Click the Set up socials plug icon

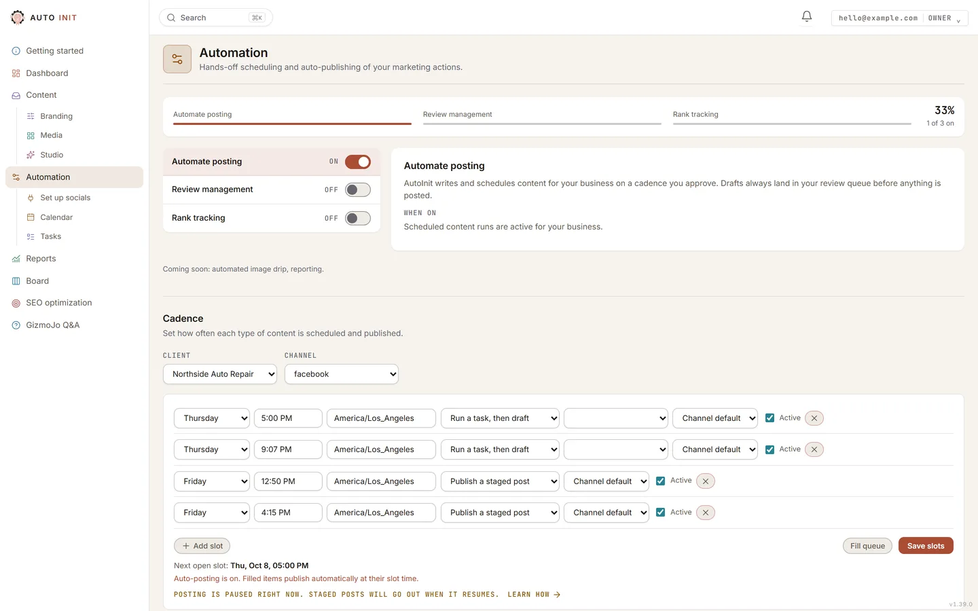[x=31, y=198]
